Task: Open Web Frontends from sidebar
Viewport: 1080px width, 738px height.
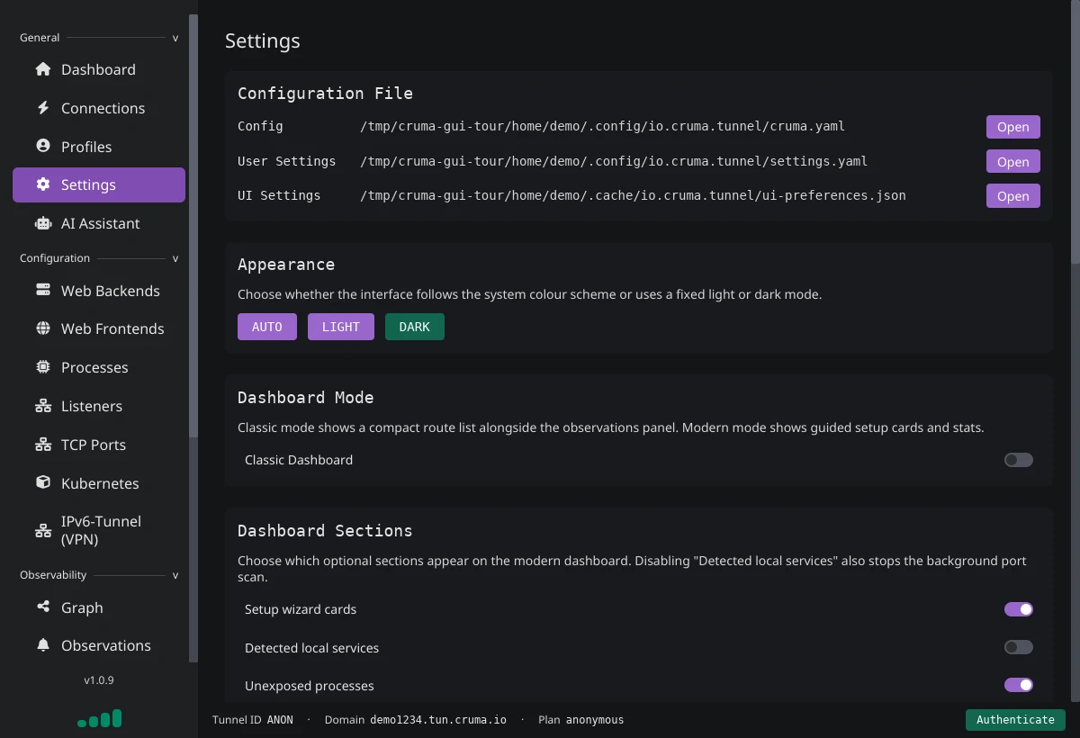Action: [x=99, y=328]
